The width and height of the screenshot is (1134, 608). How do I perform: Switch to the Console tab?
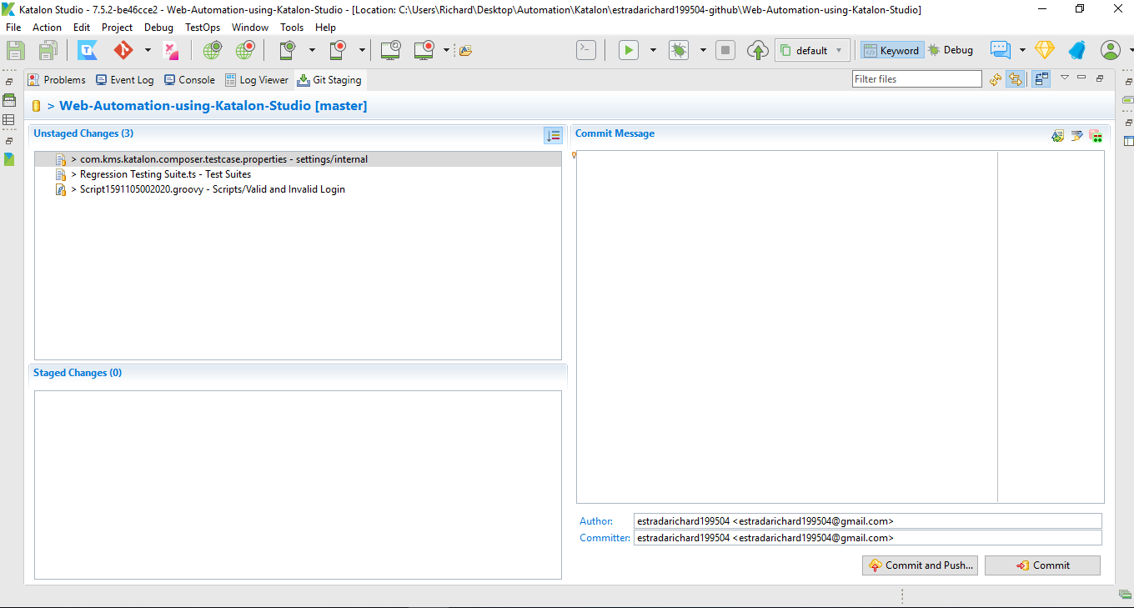189,80
